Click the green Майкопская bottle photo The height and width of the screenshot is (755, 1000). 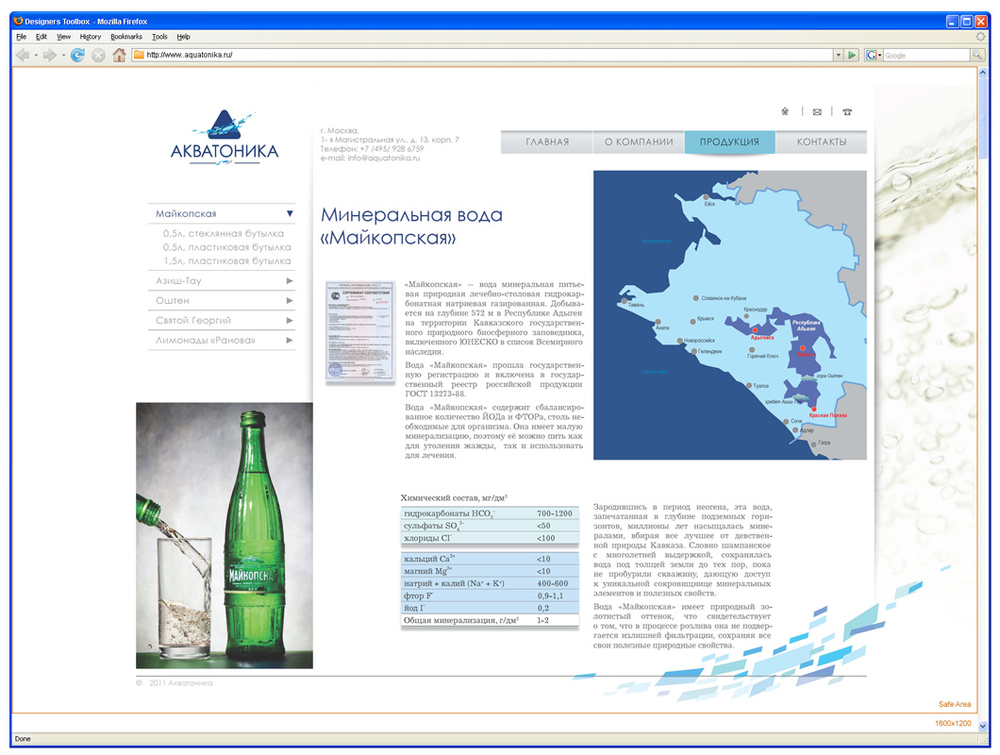(225, 535)
